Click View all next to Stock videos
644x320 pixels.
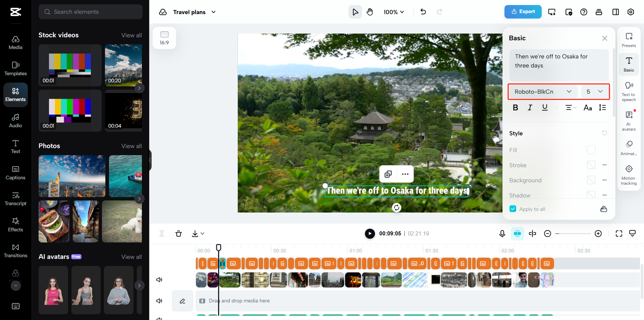131,35
